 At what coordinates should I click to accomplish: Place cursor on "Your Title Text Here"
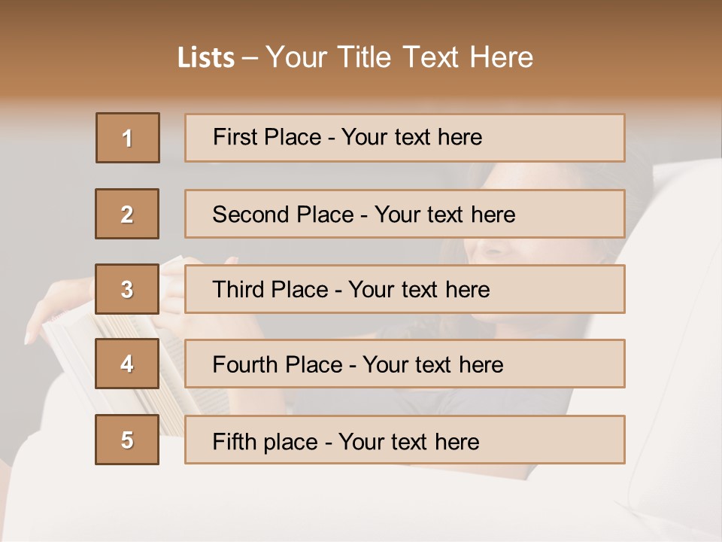(399, 57)
